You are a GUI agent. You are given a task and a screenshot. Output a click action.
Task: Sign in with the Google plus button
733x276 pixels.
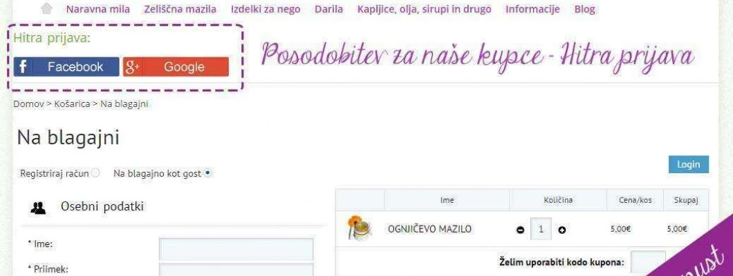tap(176, 67)
